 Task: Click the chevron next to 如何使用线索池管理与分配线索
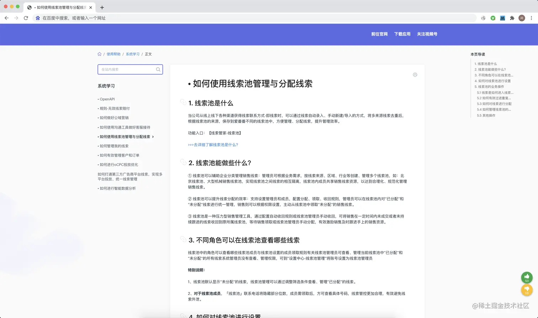(153, 137)
